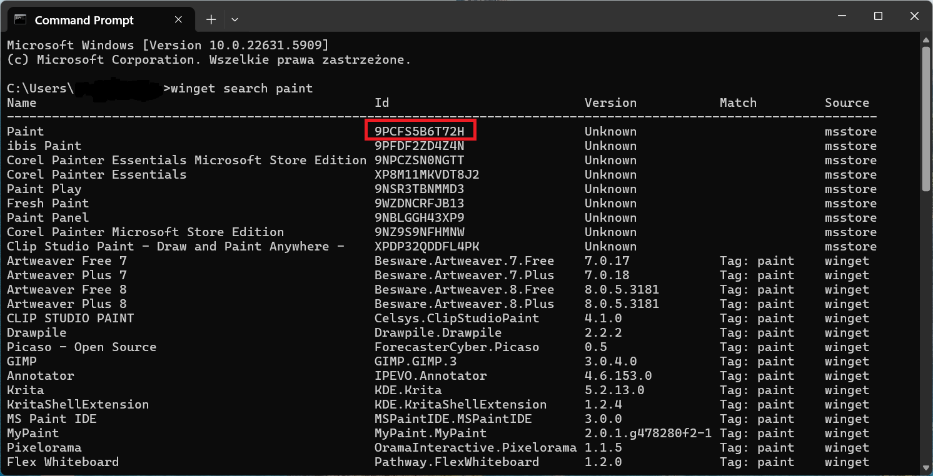Click the scrollbar up arrow
Screen dimensions: 933x476
[x=926, y=39]
